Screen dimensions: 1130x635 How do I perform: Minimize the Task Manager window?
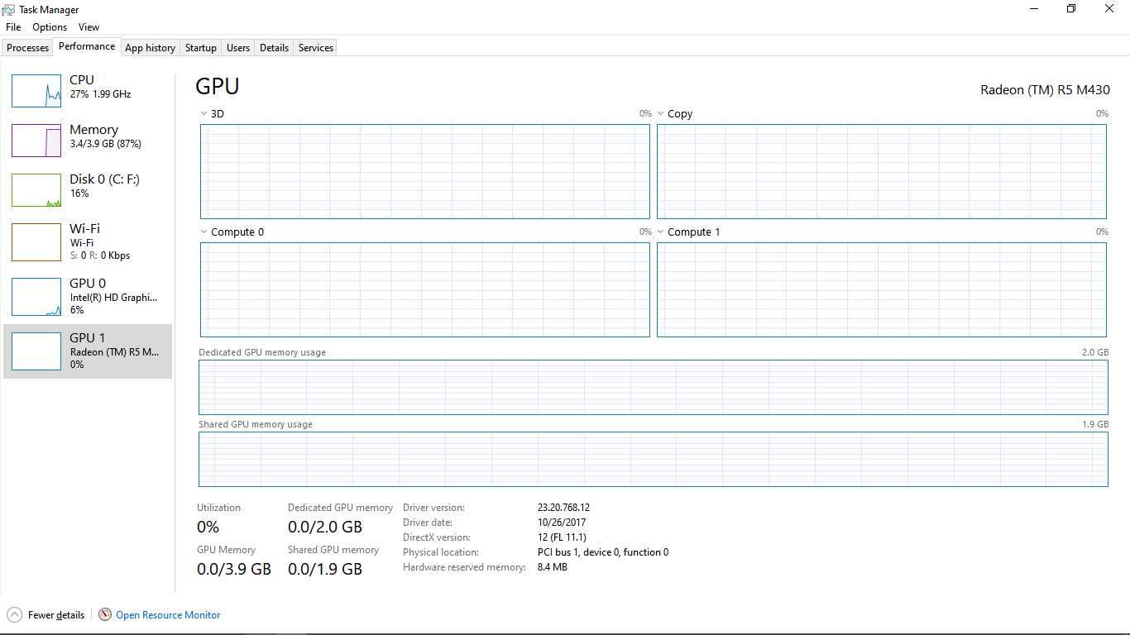pos(1034,9)
